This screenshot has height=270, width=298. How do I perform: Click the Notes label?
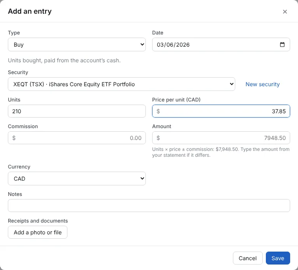coord(15,194)
